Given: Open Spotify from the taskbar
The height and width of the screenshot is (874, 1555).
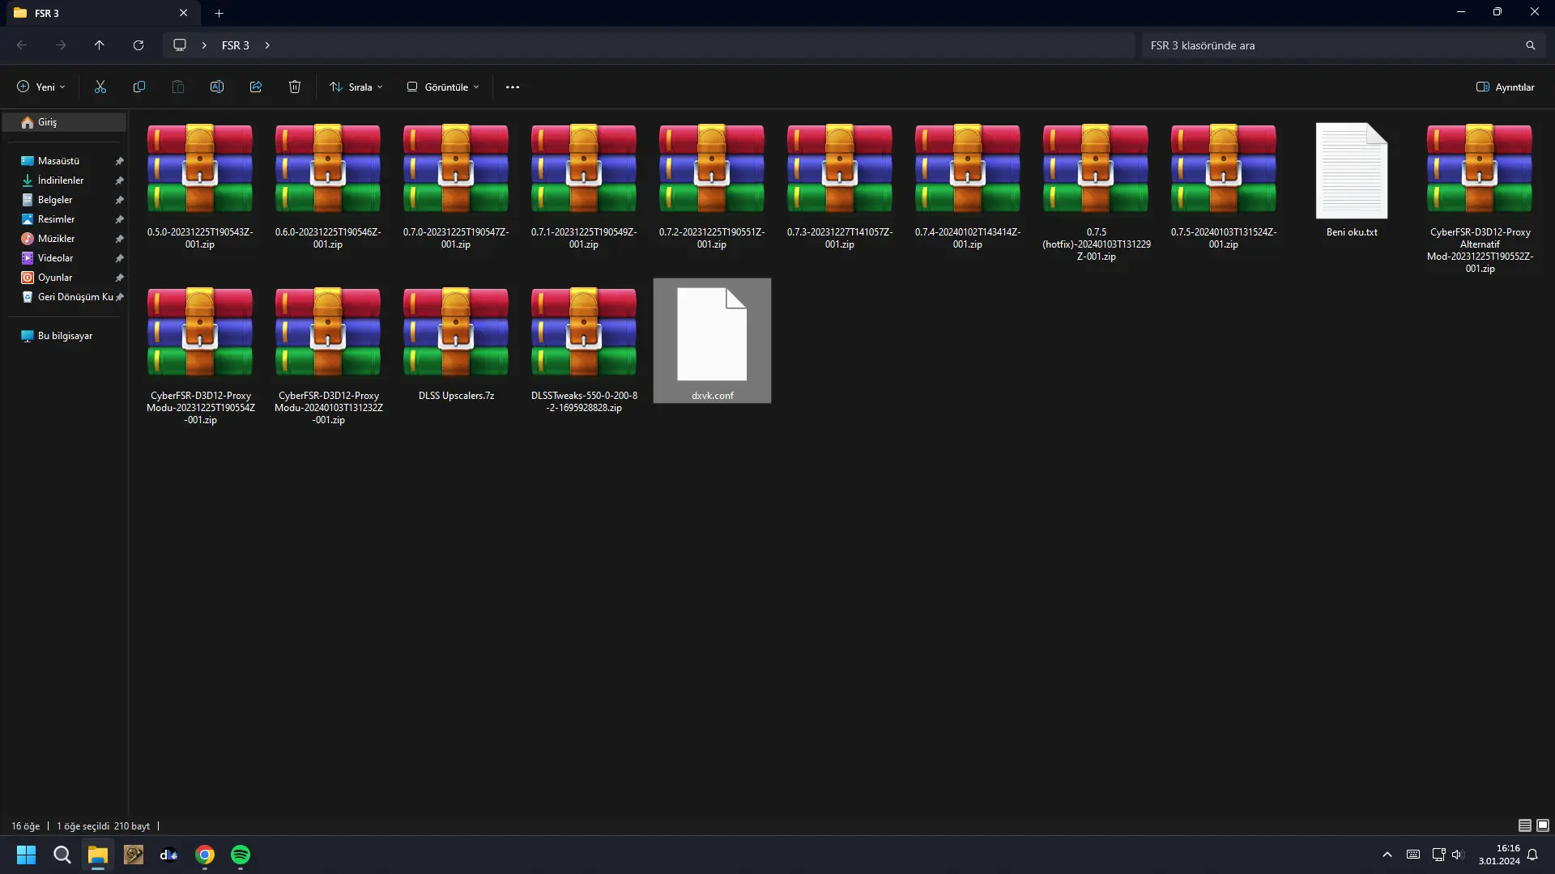Looking at the screenshot, I should tap(241, 855).
